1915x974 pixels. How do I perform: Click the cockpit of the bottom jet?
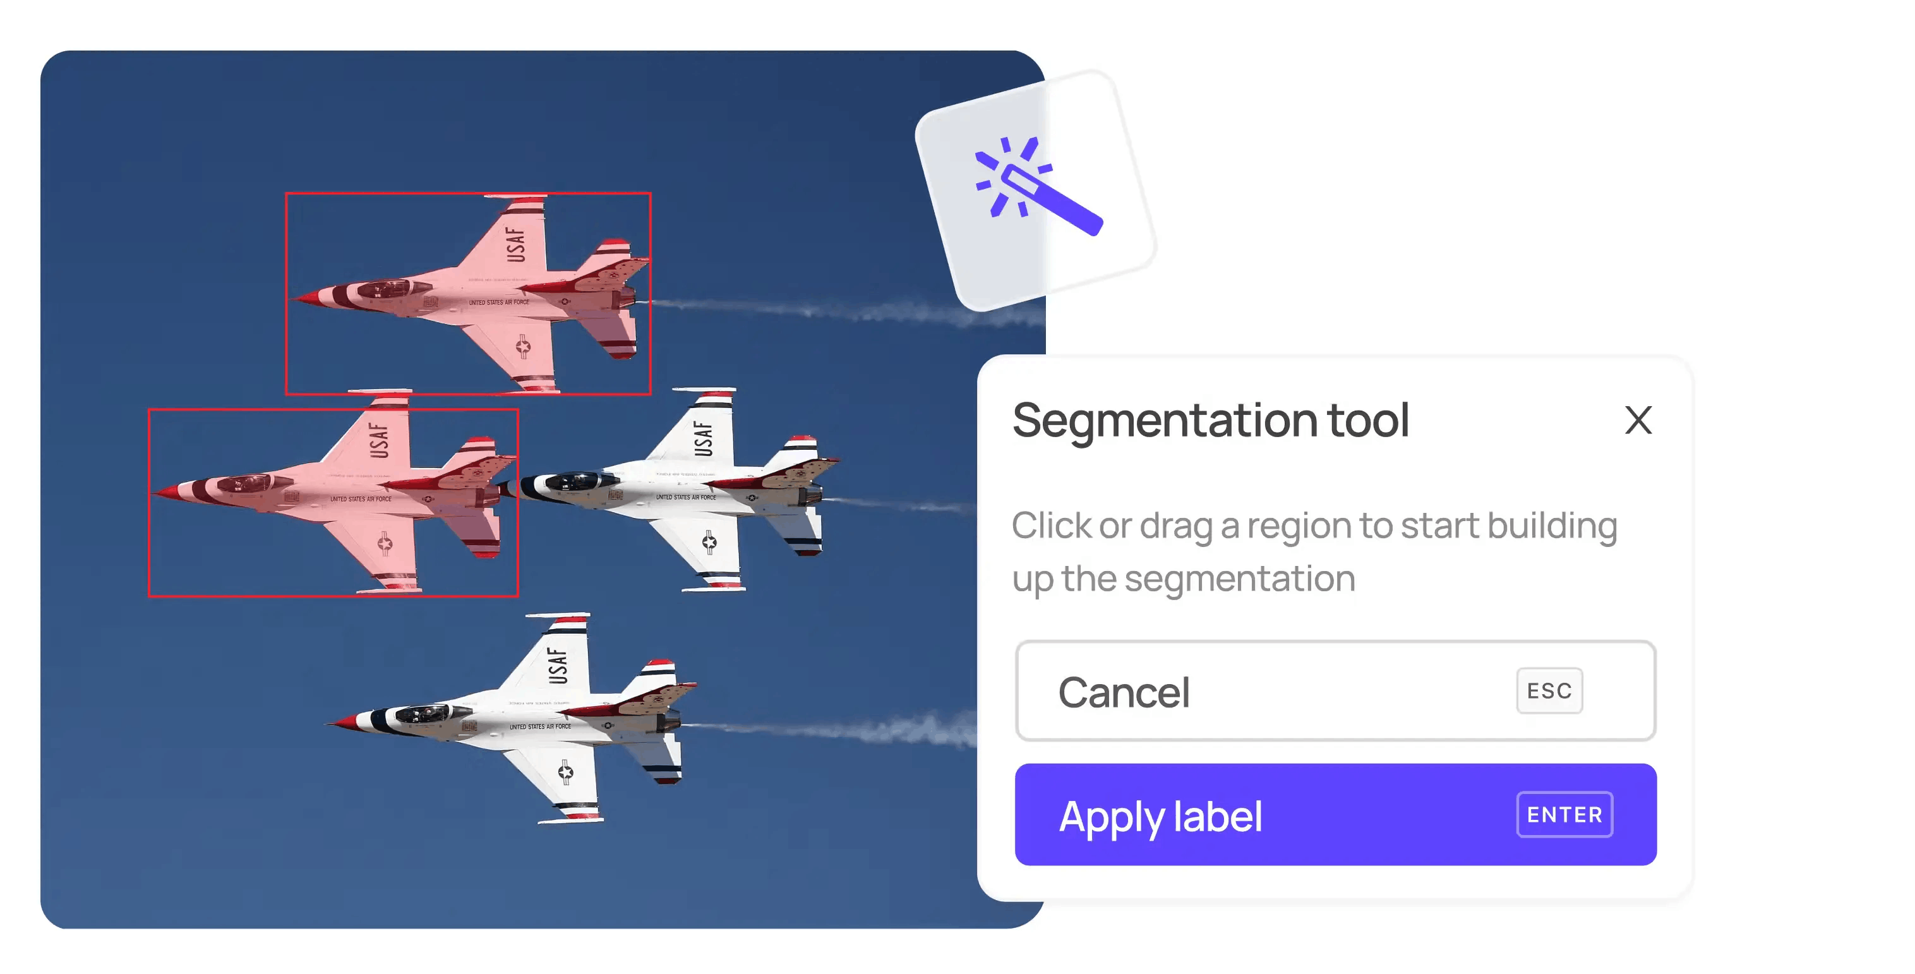pyautogui.click(x=423, y=714)
